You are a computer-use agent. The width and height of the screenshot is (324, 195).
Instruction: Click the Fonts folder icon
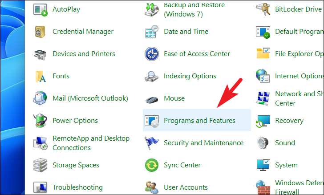pos(40,76)
